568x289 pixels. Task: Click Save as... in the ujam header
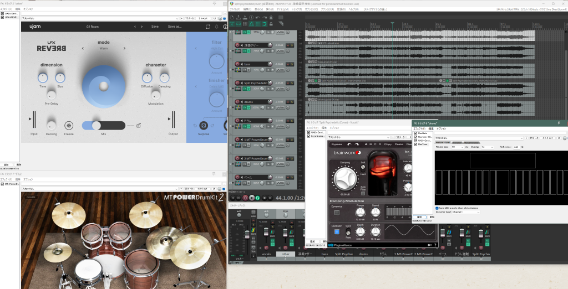pyautogui.click(x=175, y=26)
